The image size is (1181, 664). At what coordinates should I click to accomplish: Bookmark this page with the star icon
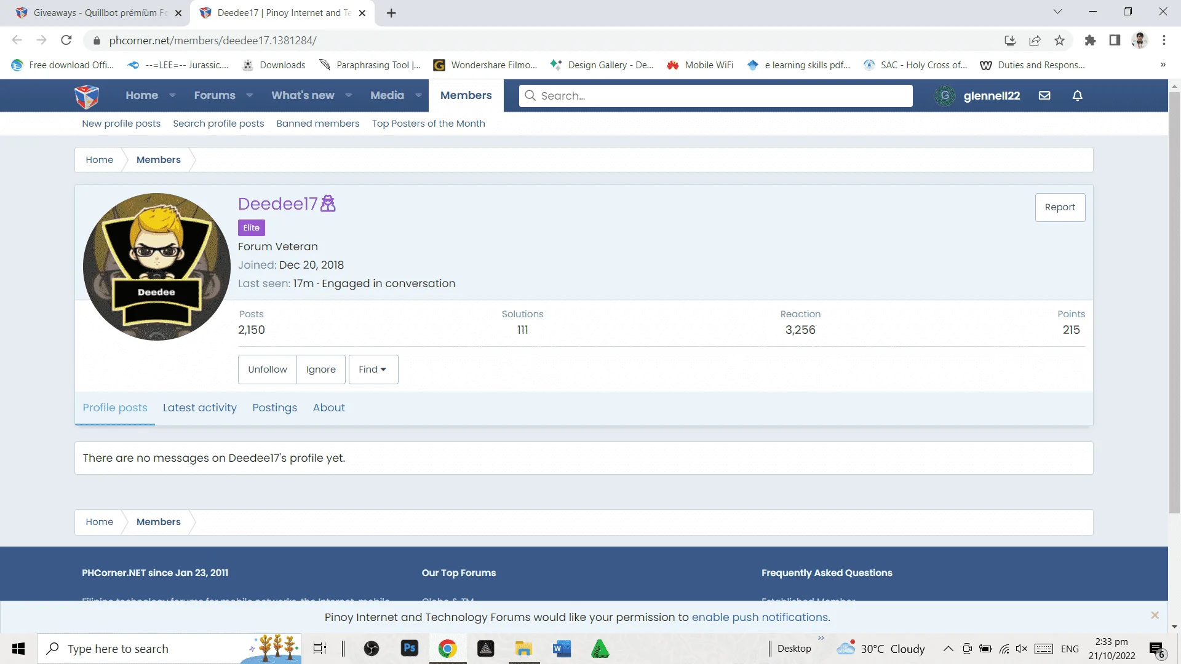1059,41
